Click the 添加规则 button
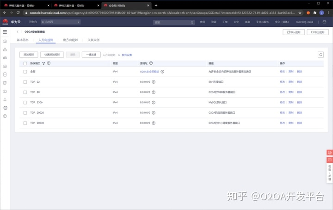 coord(29,55)
